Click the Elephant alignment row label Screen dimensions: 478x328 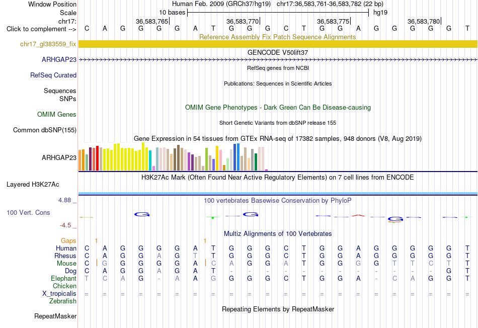click(64, 278)
